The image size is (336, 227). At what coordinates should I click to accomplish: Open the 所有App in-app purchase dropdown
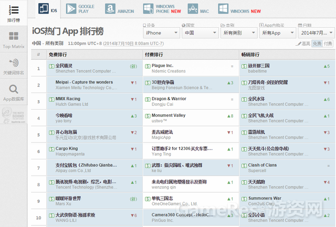tap(278, 33)
